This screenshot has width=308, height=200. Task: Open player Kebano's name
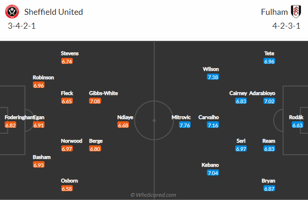click(210, 165)
